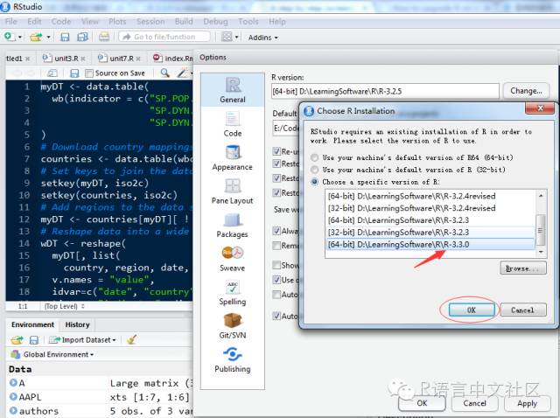This screenshot has width=560, height=418.
Task: Select [64-bit] R-3.2.3 in the list
Action: (430, 220)
